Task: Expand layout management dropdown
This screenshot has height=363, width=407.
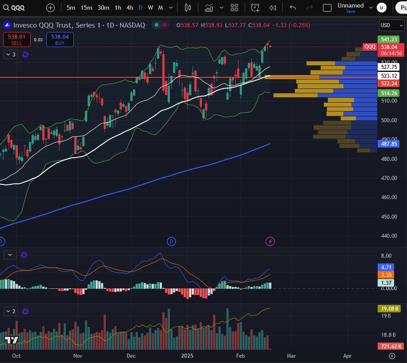Action: (371, 8)
